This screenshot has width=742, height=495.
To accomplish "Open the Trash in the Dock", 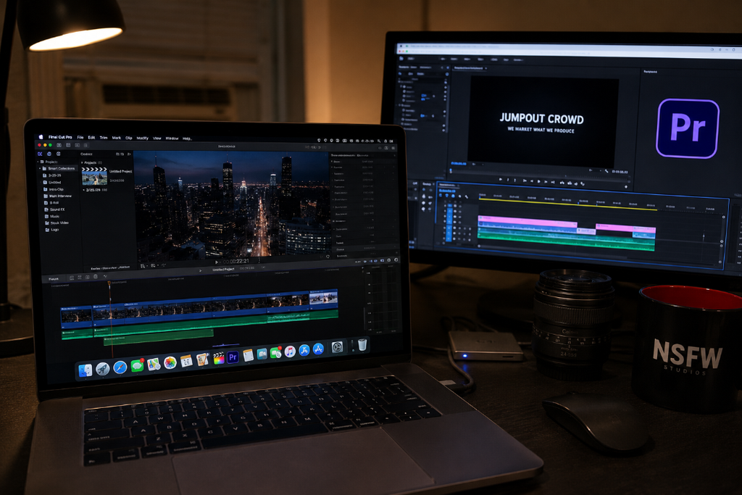I will (x=362, y=344).
